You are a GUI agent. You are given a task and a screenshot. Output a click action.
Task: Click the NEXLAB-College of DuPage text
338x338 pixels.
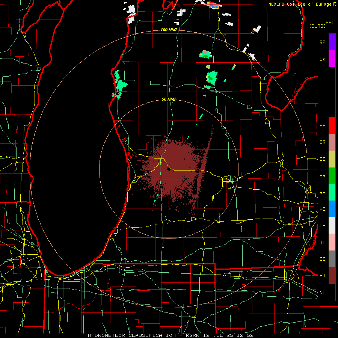(300, 4)
